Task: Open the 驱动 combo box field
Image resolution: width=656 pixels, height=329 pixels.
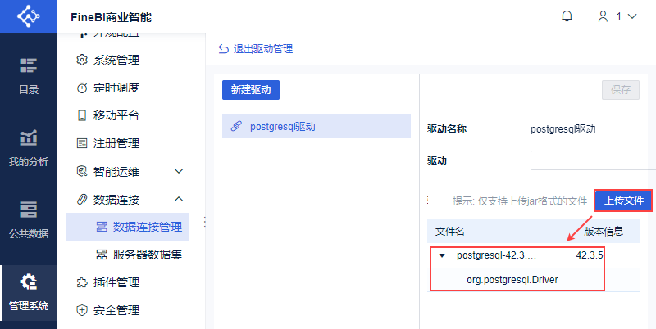Action: click(x=593, y=160)
